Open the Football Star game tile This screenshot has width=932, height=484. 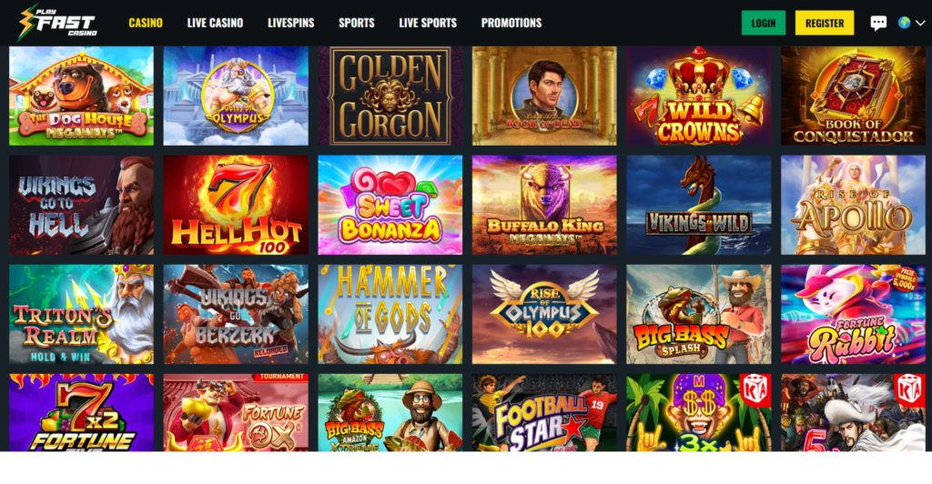pos(544,413)
